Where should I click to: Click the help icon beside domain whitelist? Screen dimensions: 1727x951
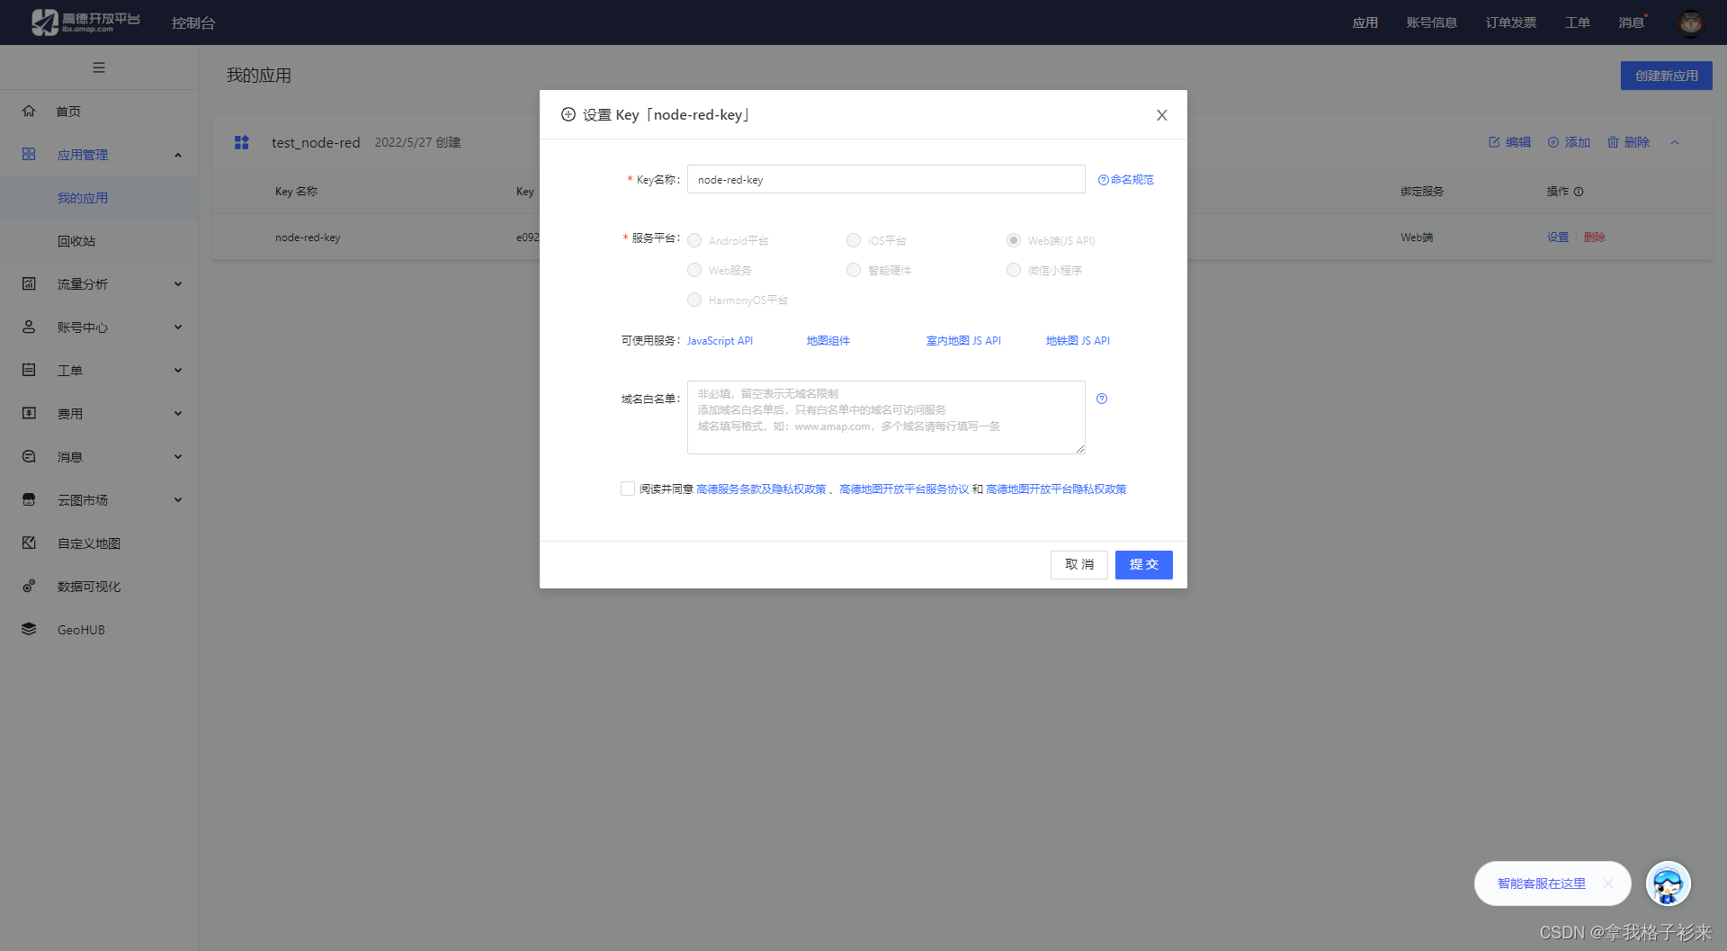[x=1102, y=399]
